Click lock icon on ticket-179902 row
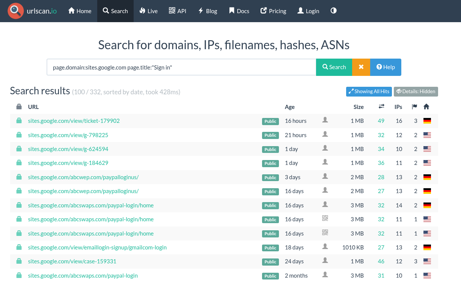 tap(19, 121)
